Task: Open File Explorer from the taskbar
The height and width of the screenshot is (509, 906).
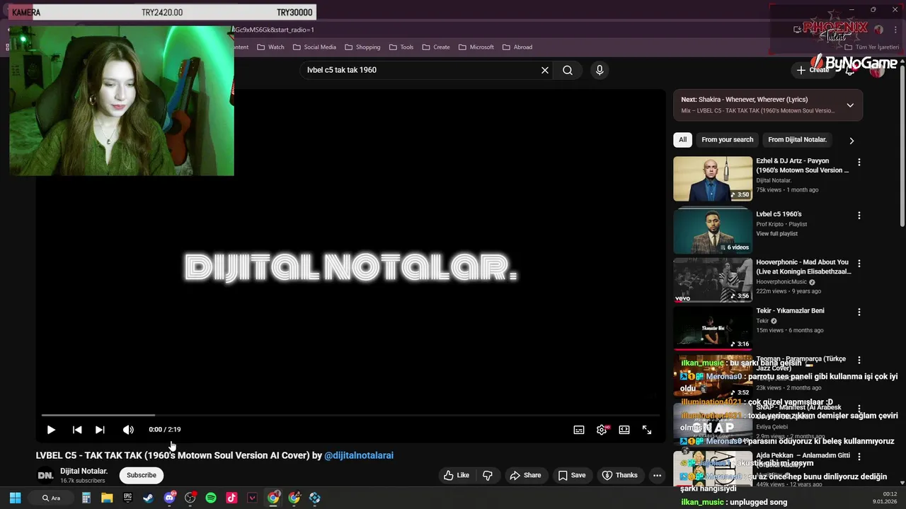Action: [107, 498]
